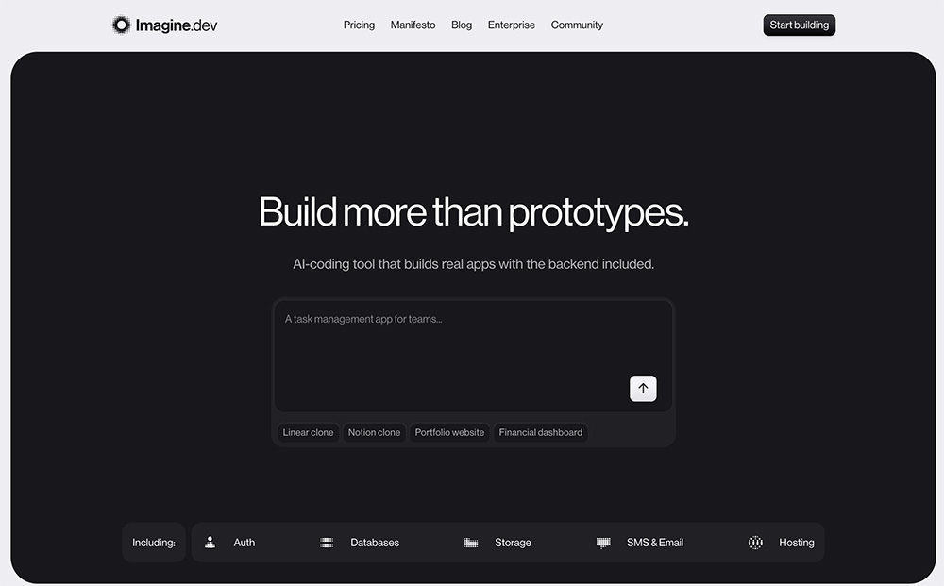Go to the Blog
The width and height of the screenshot is (944, 586).
[x=462, y=25]
